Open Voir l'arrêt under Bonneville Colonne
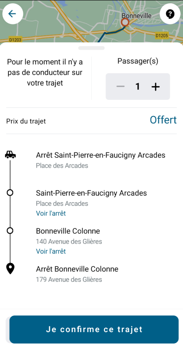 click(x=51, y=251)
